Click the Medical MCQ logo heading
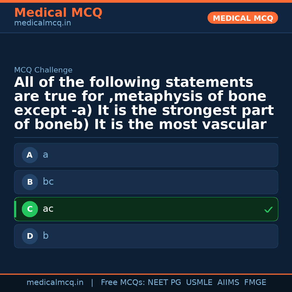Viewport: 292px width, 292px height. [x=58, y=13]
